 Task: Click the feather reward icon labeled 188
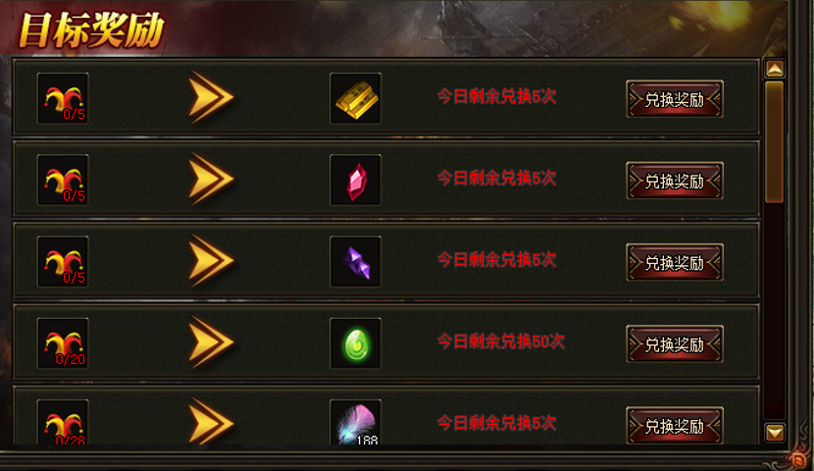(356, 422)
